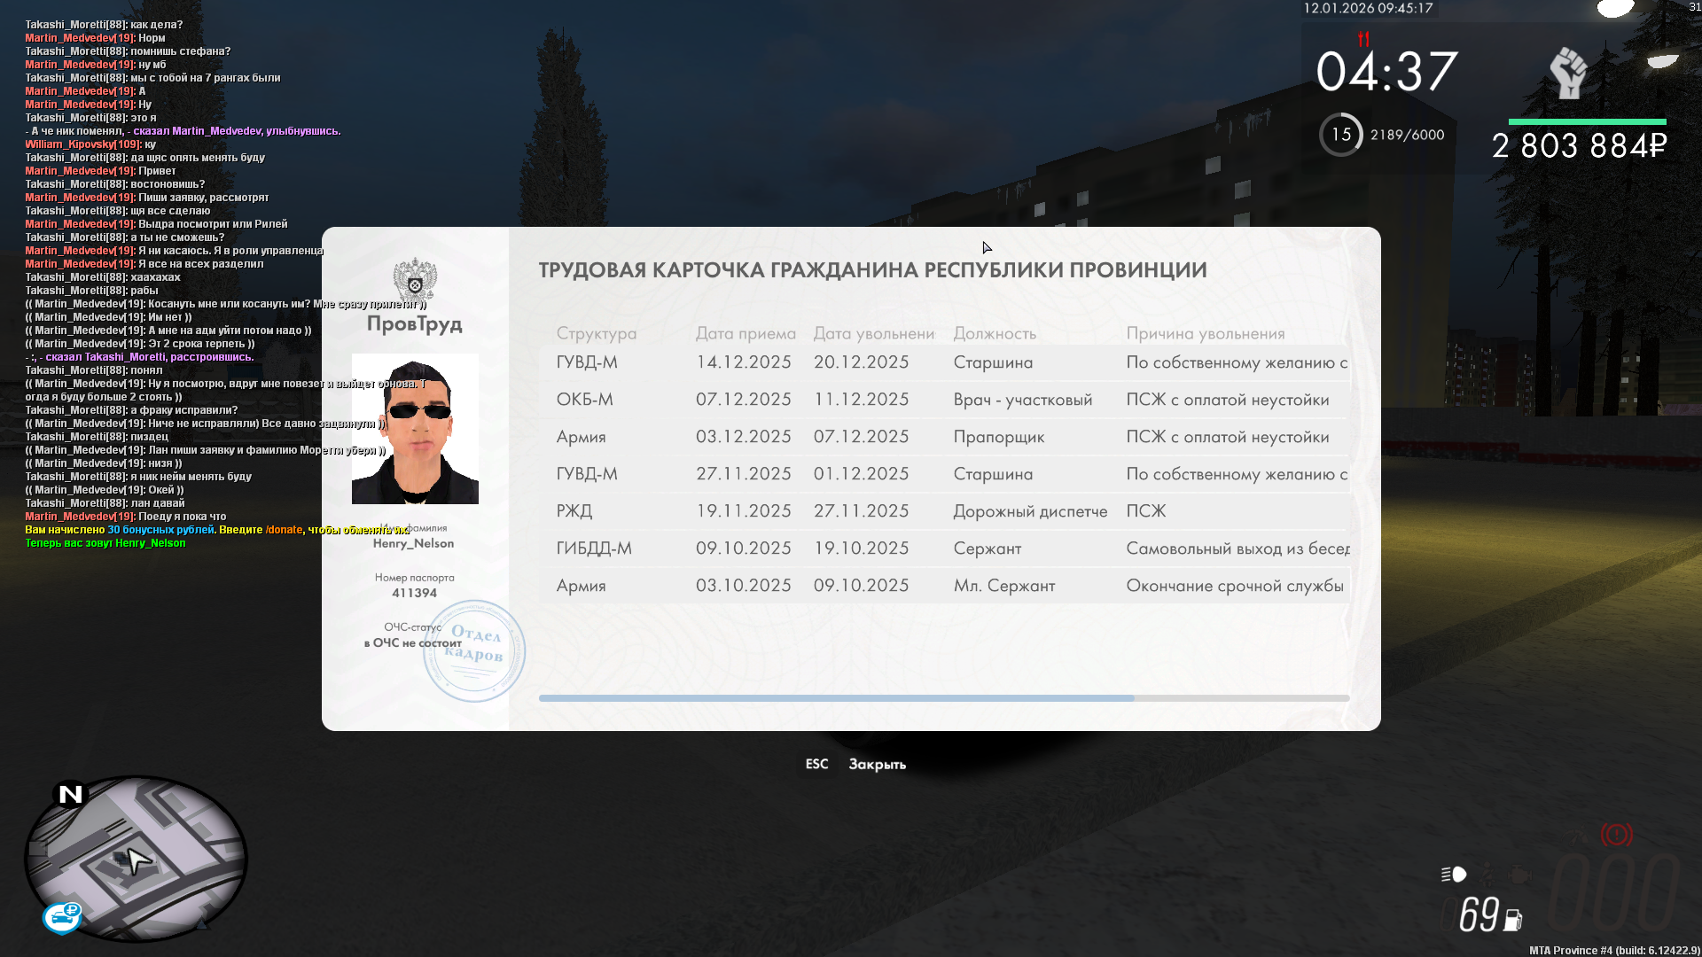Screen dimensions: 1702x957
Task: Click the fuel pump icon
Action: [x=1513, y=920]
